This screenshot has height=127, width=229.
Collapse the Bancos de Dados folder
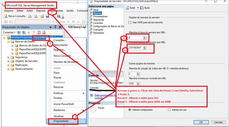8,42
